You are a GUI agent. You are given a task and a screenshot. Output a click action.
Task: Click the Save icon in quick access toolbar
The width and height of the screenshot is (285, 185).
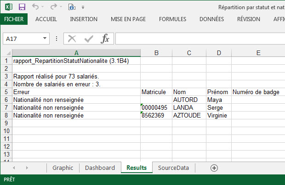22,7
